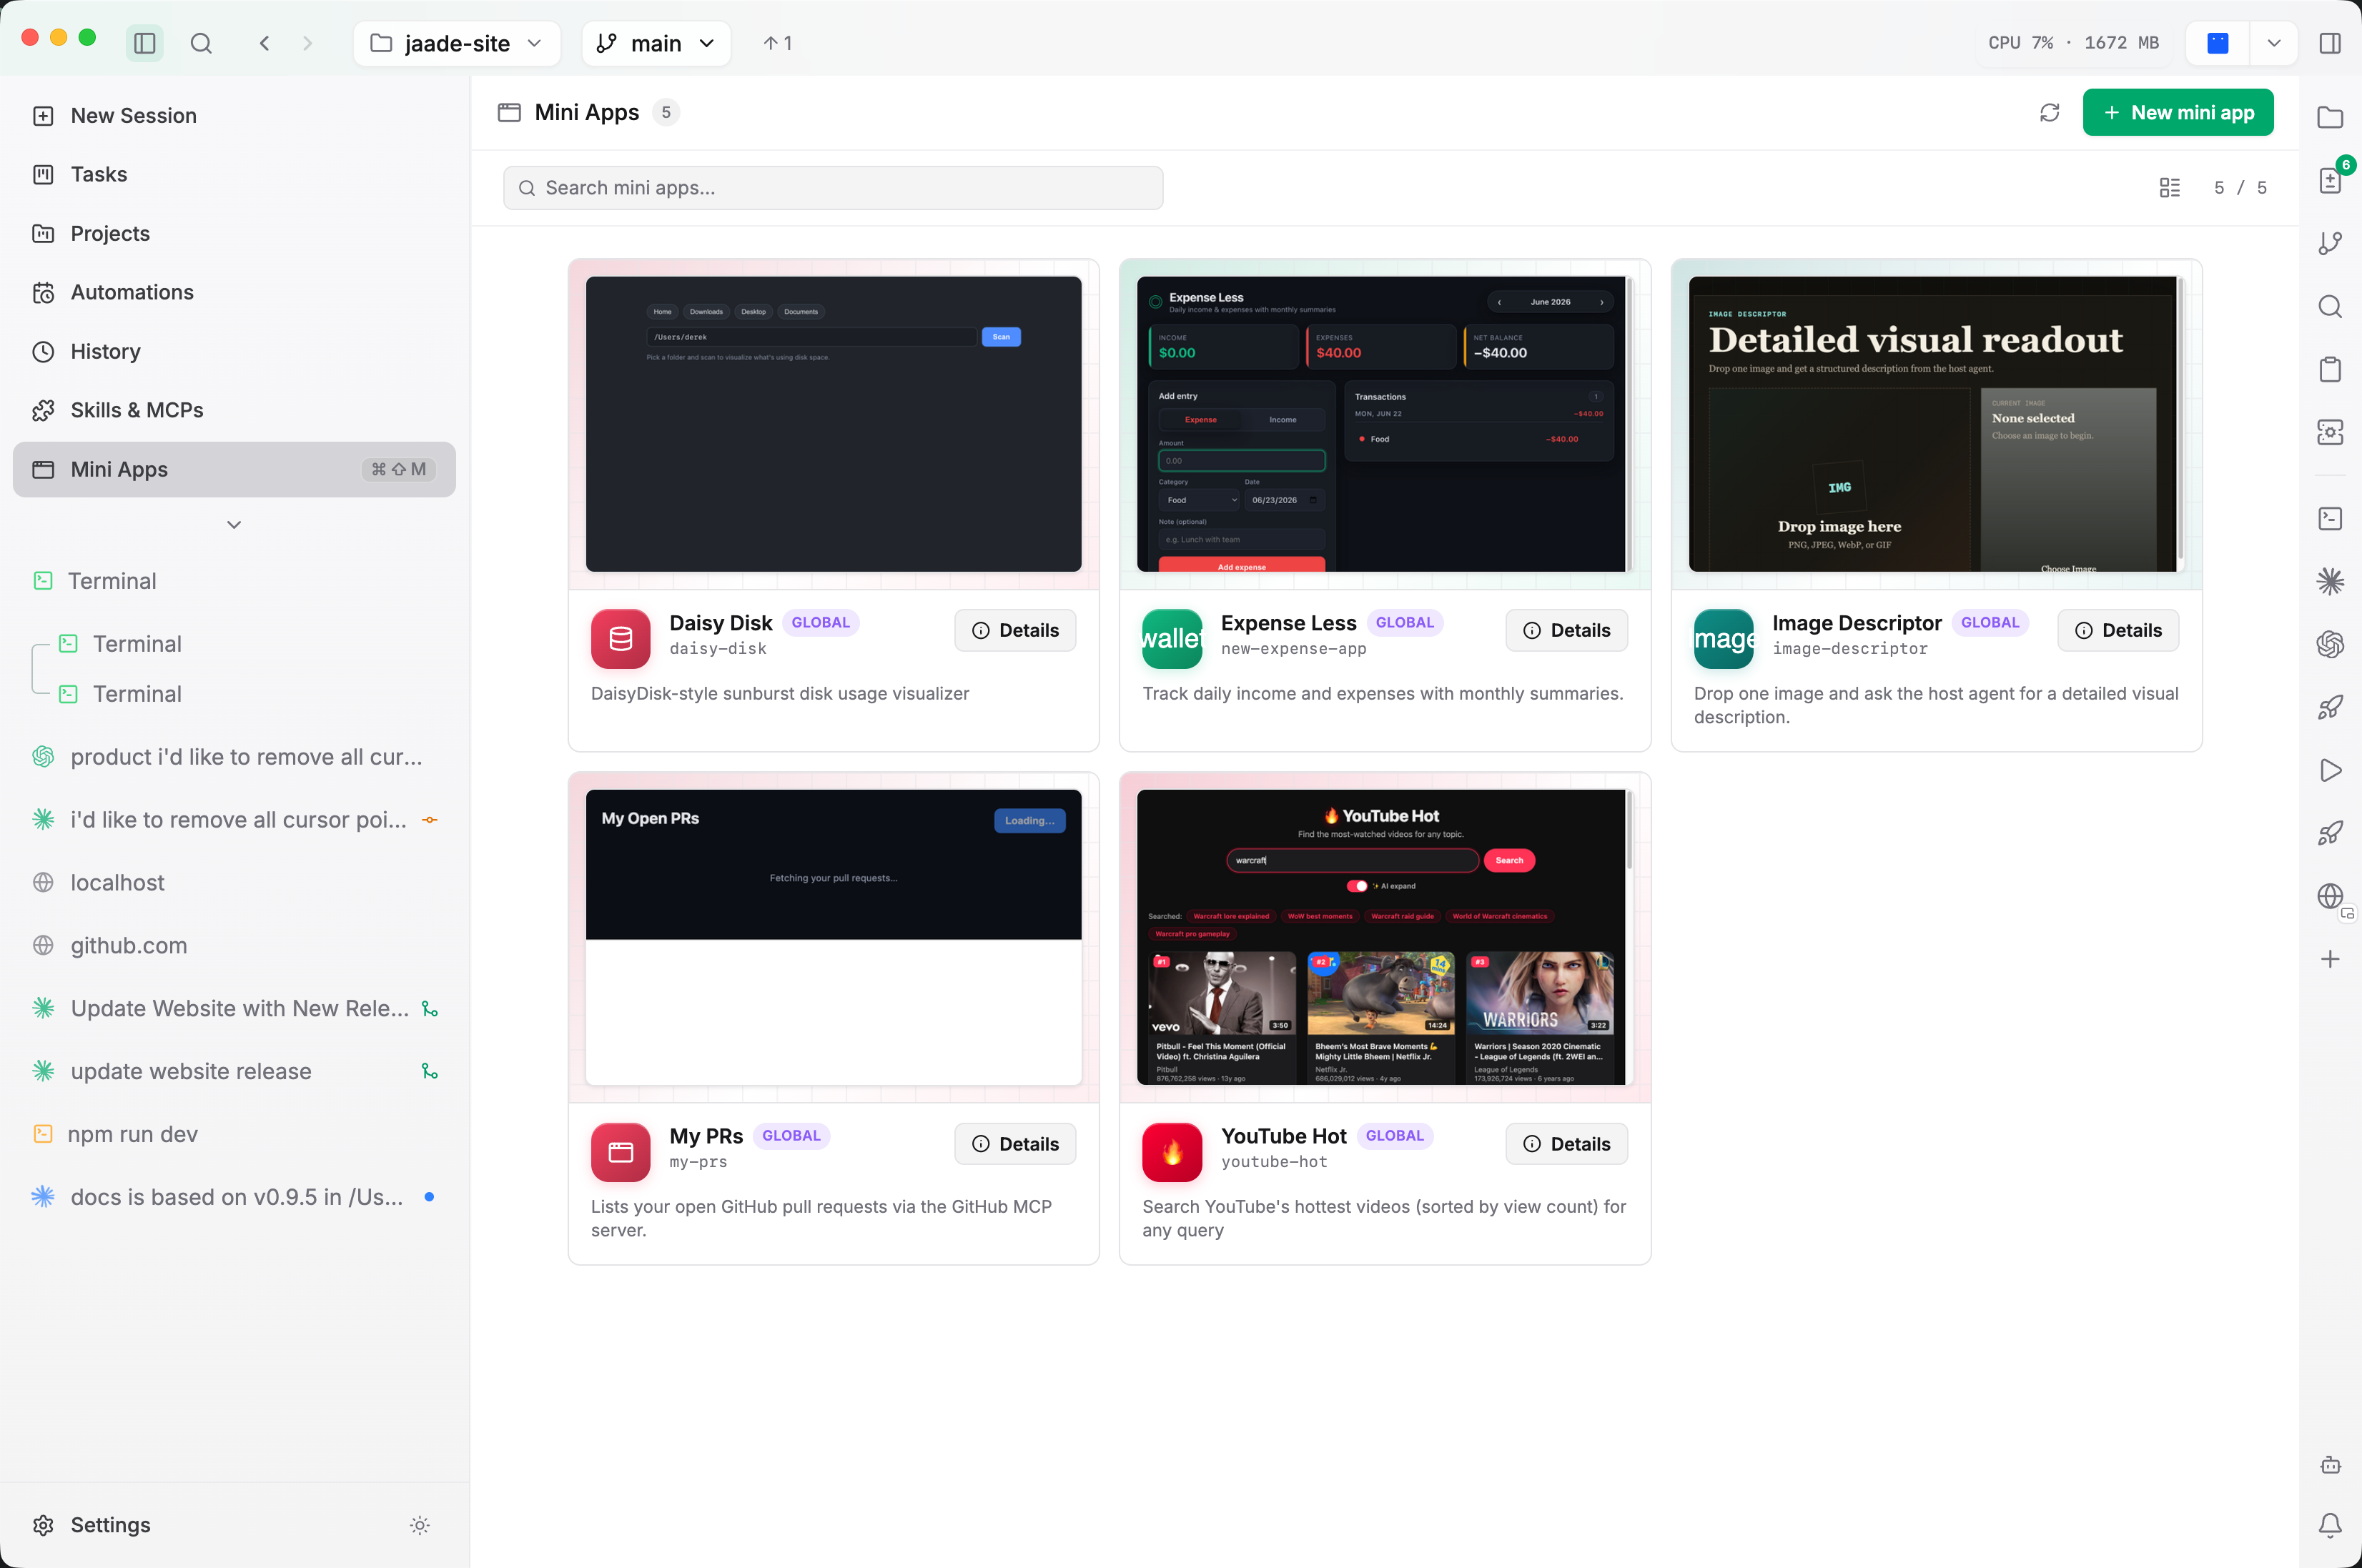Expand the chevron beside the blue square button
This screenshot has width=2362, height=1568.
click(2273, 43)
